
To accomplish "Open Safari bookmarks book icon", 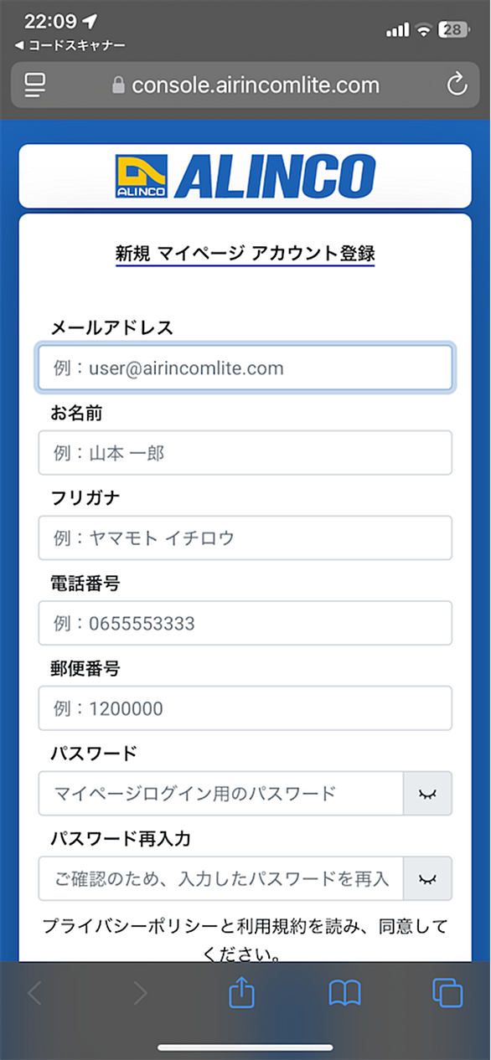I will tap(344, 994).
